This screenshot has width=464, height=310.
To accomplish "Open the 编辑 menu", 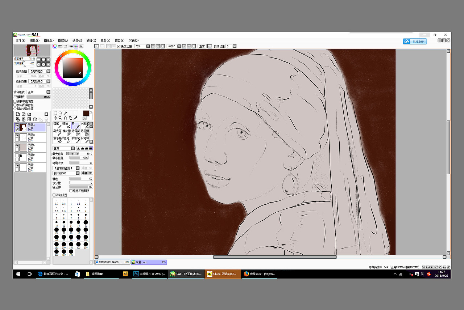I will coord(34,41).
